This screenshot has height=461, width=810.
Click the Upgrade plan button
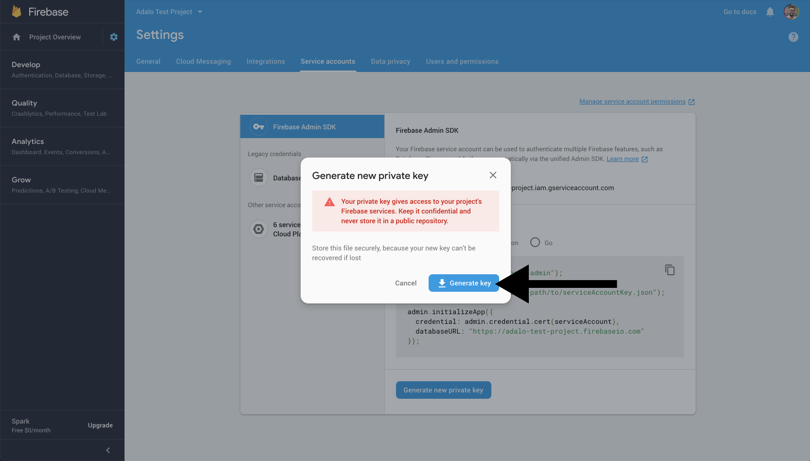pos(100,425)
